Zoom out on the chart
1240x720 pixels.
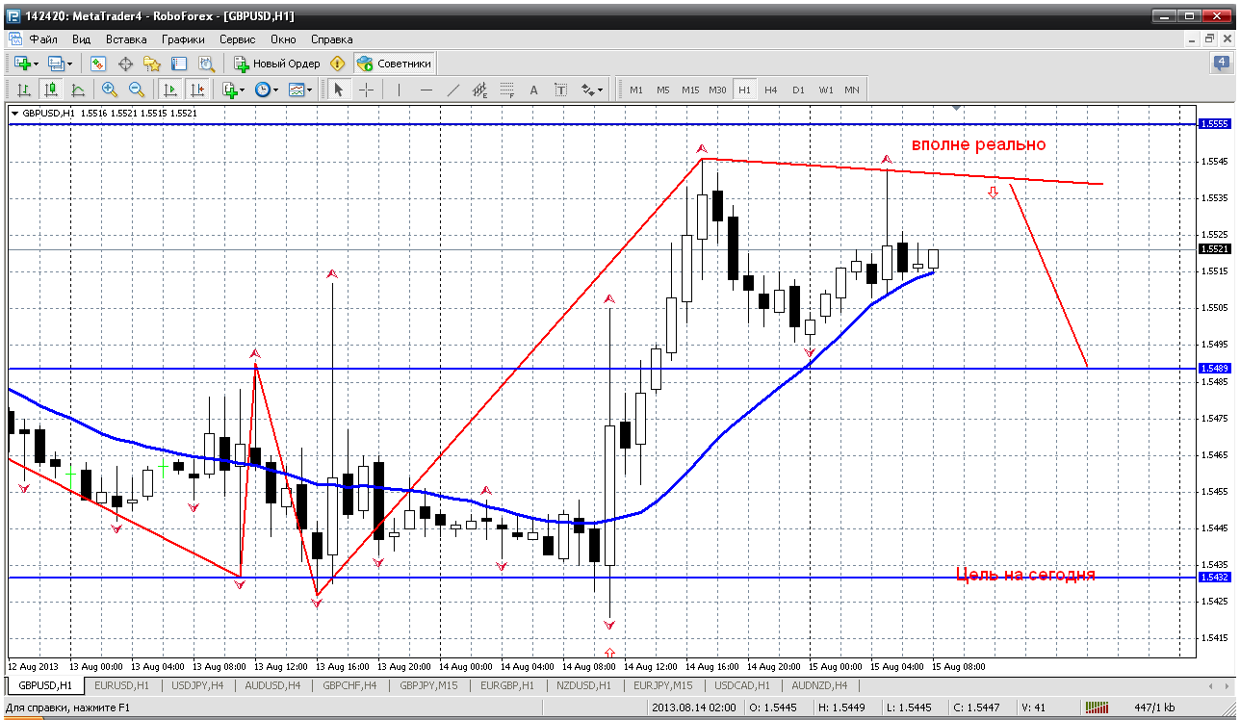pos(137,90)
